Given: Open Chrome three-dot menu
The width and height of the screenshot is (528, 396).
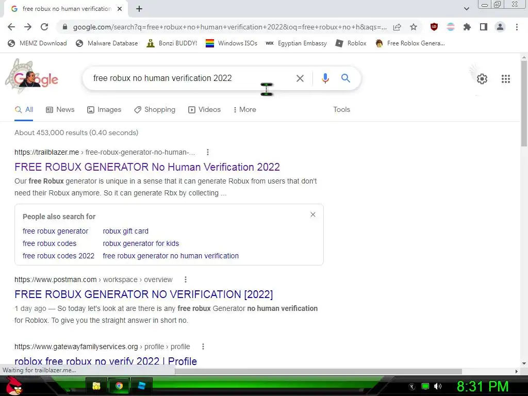Looking at the screenshot, I should (x=517, y=27).
